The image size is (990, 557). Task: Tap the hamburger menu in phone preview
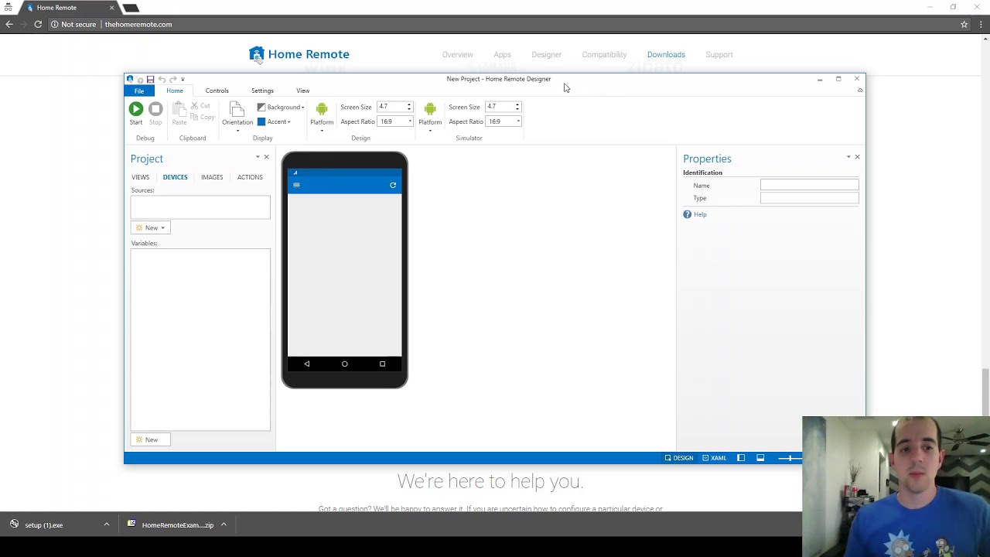pyautogui.click(x=296, y=185)
